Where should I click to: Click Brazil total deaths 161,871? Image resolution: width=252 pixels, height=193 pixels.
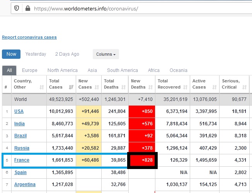[117, 136]
